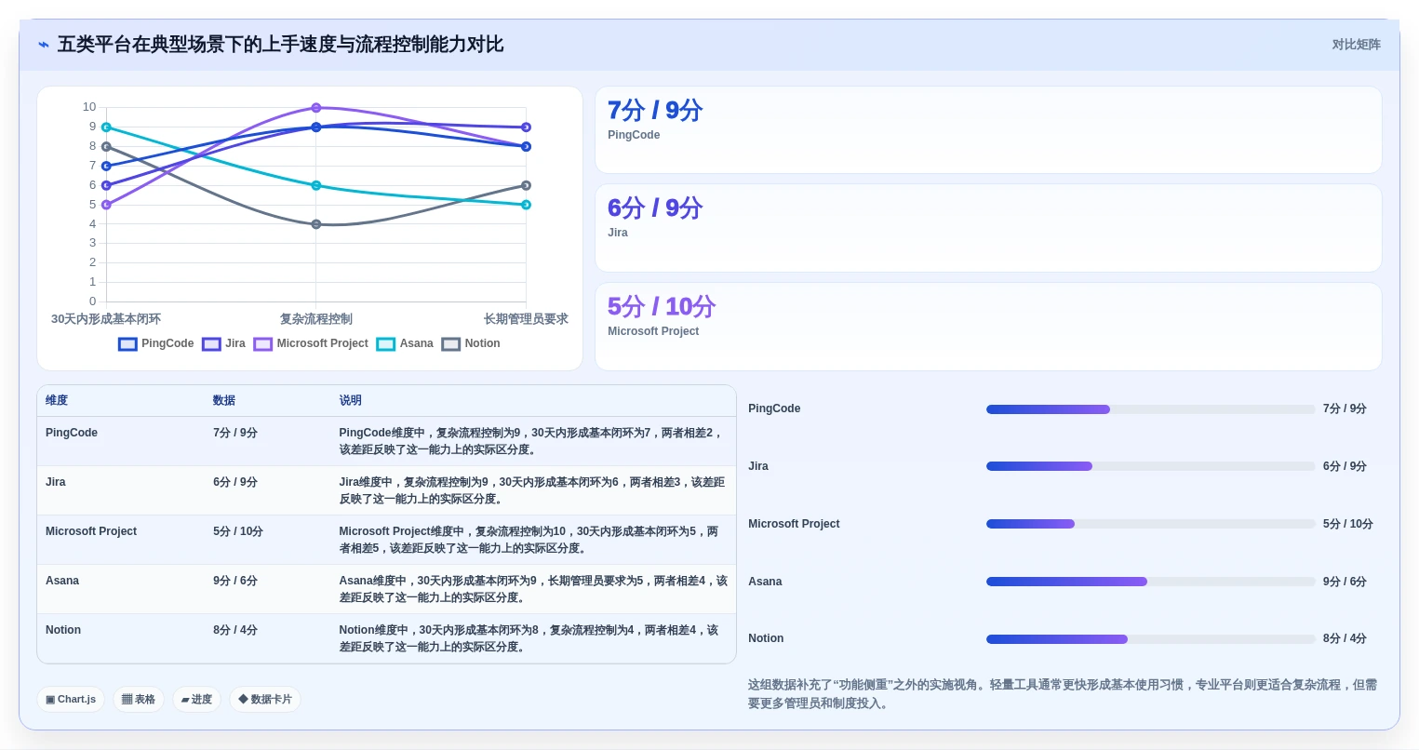The height and width of the screenshot is (750, 1419).
Task: Toggle Asana series in chart legend
Action: click(x=405, y=343)
